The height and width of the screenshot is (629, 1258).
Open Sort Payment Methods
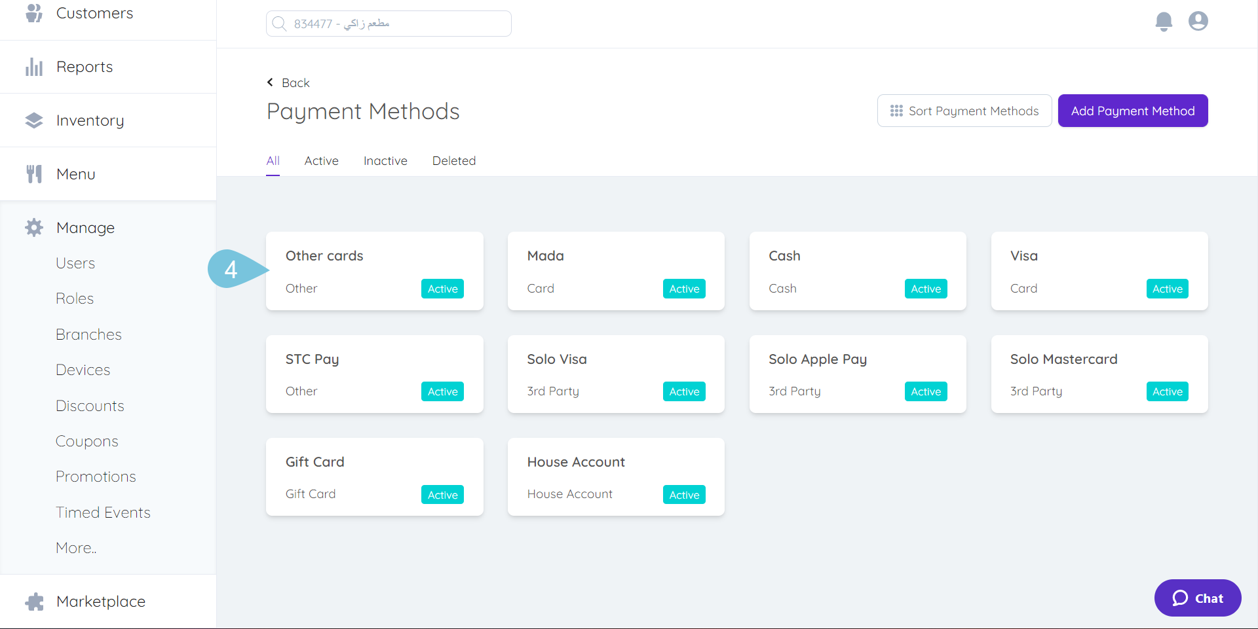[x=964, y=111]
